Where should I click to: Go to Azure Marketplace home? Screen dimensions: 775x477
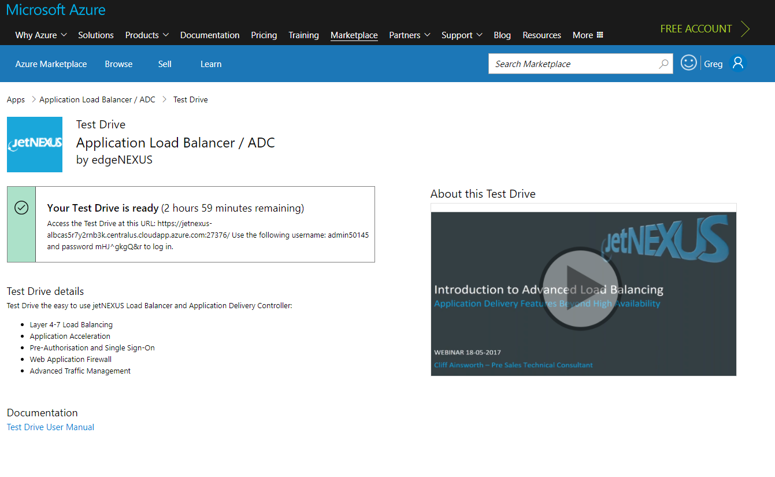tap(51, 64)
